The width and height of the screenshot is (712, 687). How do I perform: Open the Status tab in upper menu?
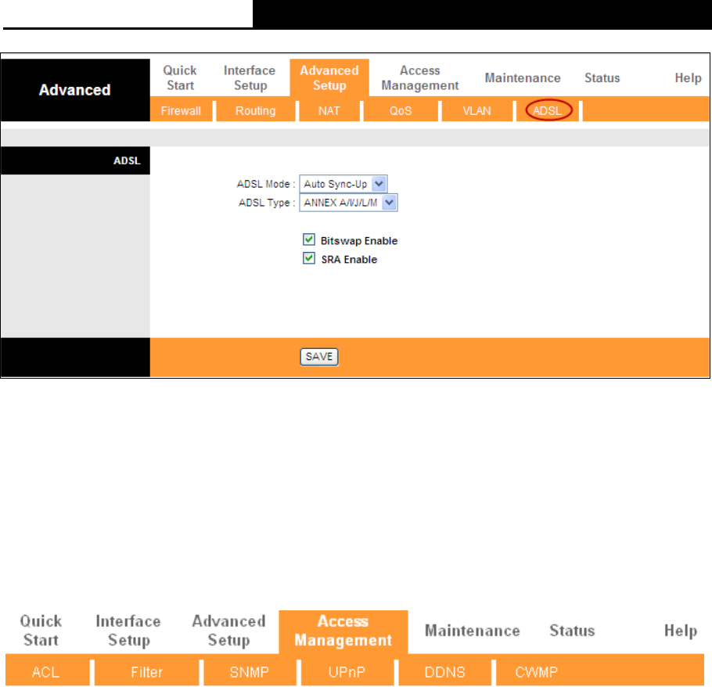(x=602, y=78)
